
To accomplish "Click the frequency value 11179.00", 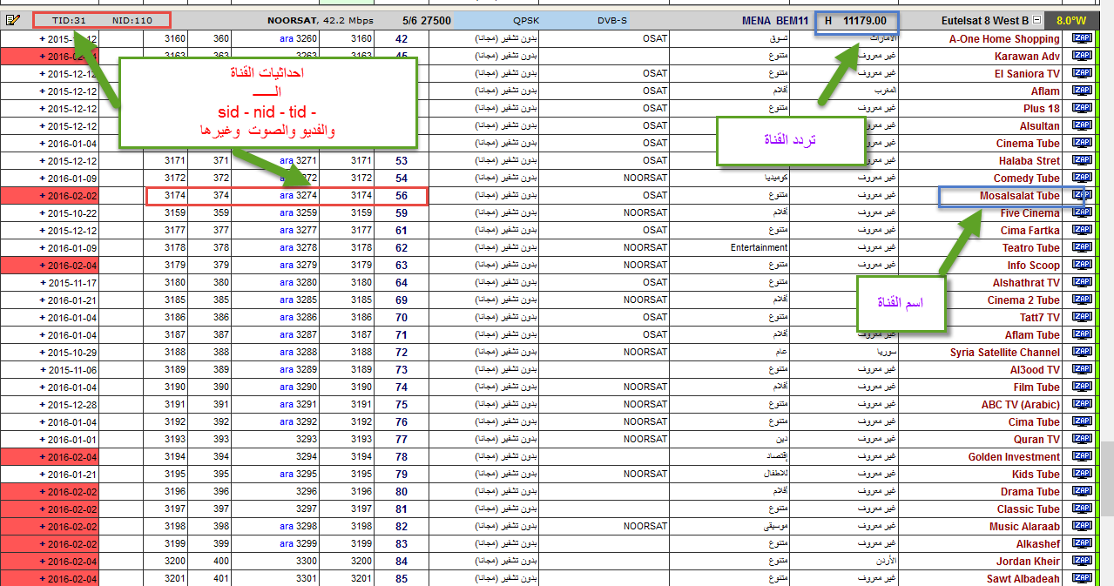I will [865, 20].
